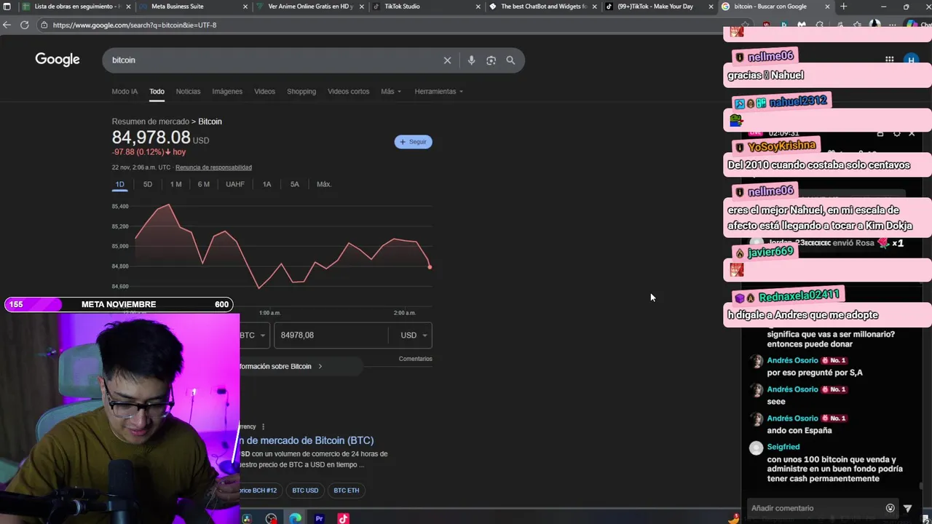Open the Herramientas dropdown
The height and width of the screenshot is (524, 932).
[x=439, y=92]
